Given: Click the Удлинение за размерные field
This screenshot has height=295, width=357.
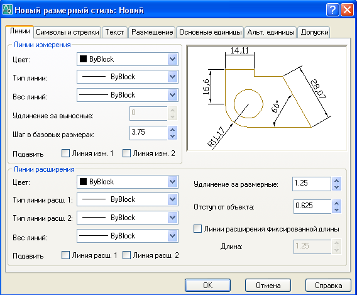Looking at the screenshot, I should point(312,184).
